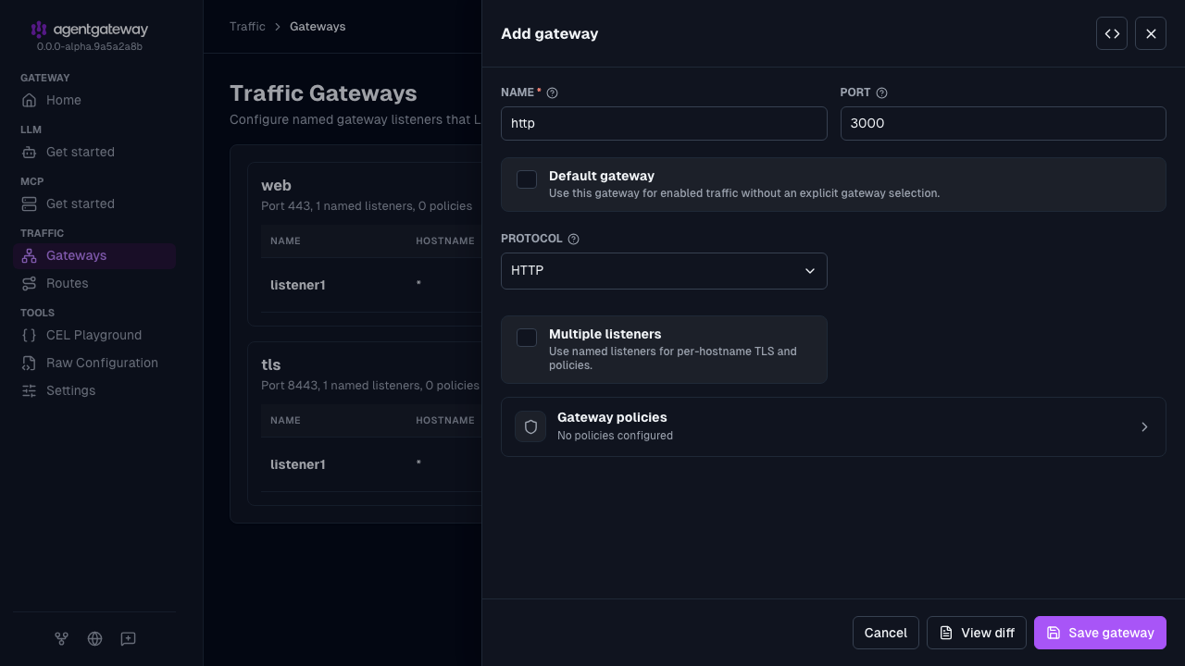Click the Gateways breadcrumb
Screen dimensions: 1185x666
(318, 27)
